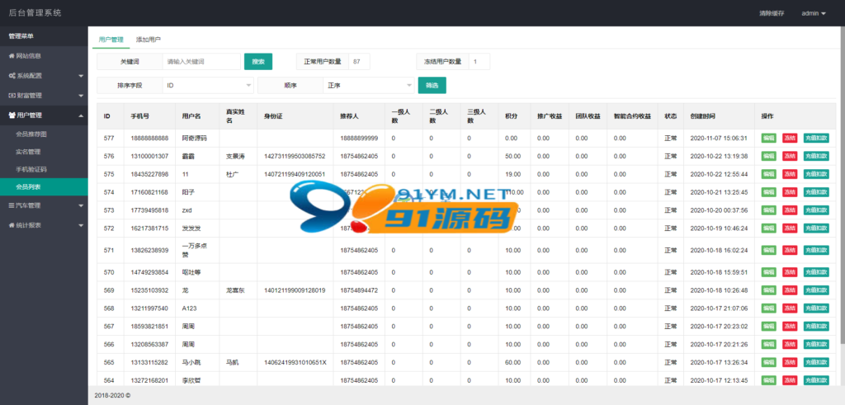Screen dimensions: 845x405
Task: Open 实名管理 submenu item
Action: point(44,152)
